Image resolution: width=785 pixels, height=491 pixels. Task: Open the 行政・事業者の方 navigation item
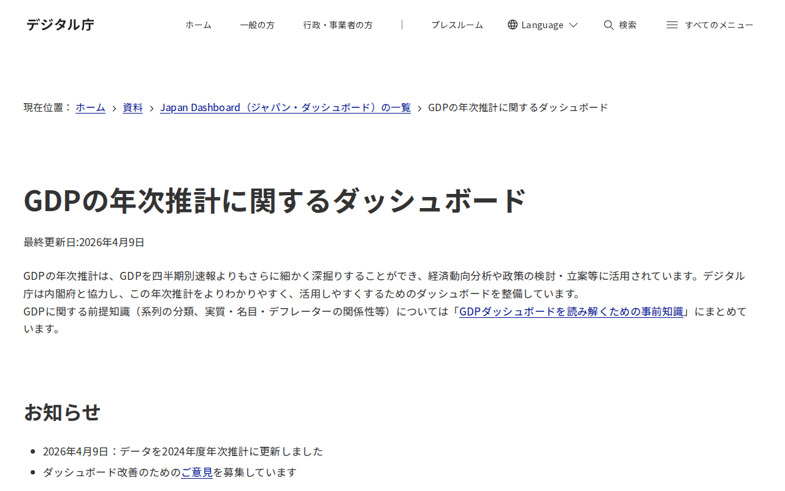[x=338, y=25]
